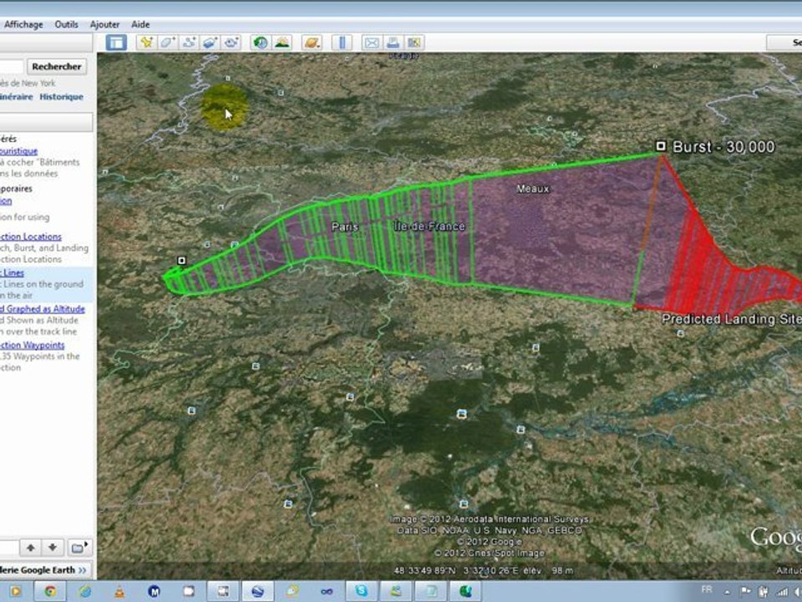Select the Île-de-France map label
Image resolution: width=802 pixels, height=602 pixels.
point(429,227)
